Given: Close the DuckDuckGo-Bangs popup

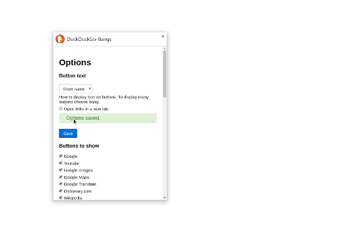Looking at the screenshot, I should click(x=163, y=36).
